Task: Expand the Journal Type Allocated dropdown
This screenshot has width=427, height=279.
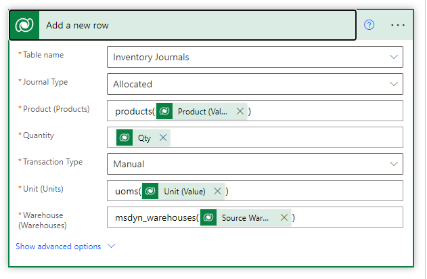Action: click(x=255, y=84)
